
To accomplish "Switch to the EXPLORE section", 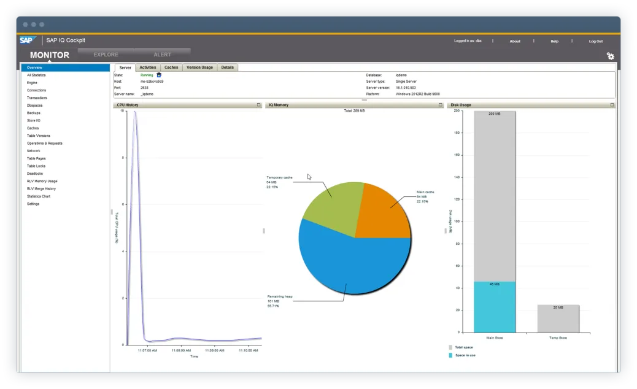I will coord(106,55).
